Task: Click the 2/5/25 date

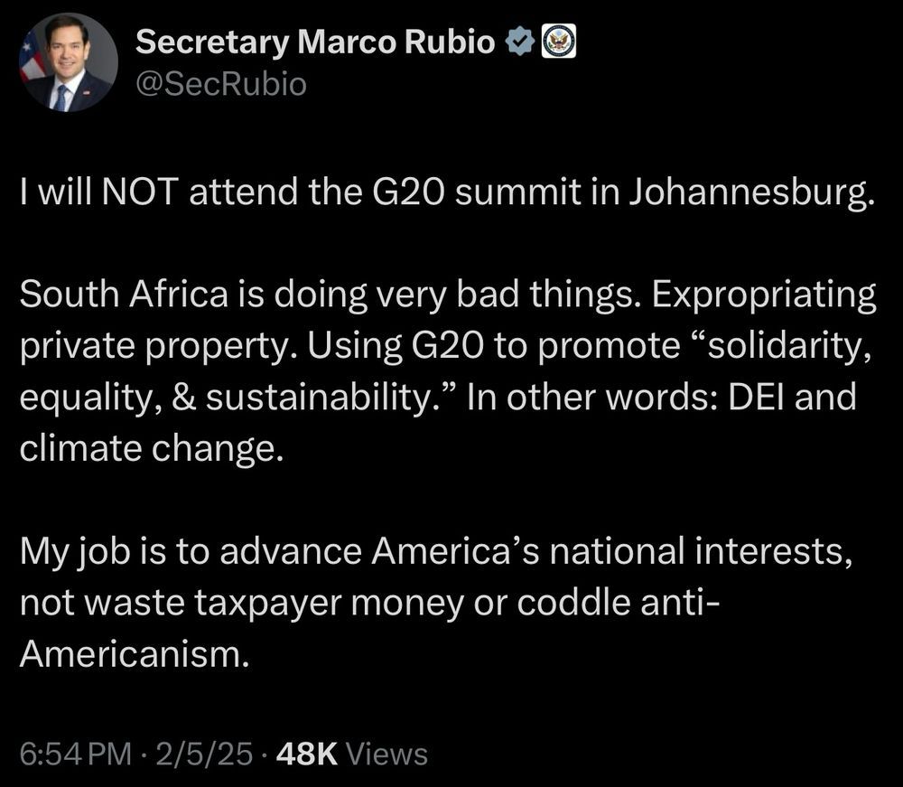Action: pyautogui.click(x=204, y=754)
